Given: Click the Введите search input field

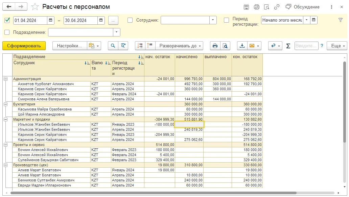Looking at the screenshot, I should pos(306,46).
